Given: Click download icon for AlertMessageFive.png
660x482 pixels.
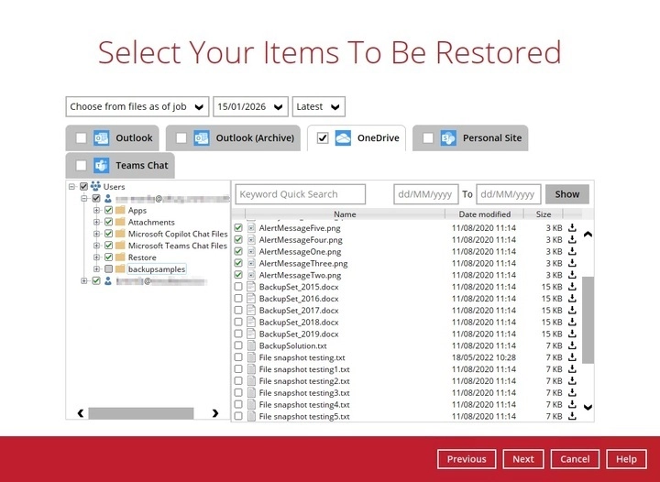Looking at the screenshot, I should click(x=572, y=228).
